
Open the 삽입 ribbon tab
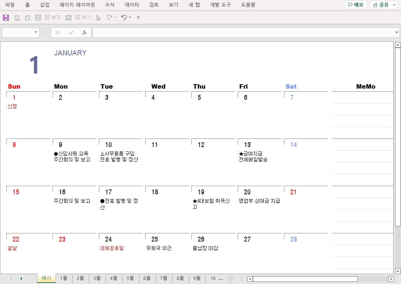(x=45, y=4)
